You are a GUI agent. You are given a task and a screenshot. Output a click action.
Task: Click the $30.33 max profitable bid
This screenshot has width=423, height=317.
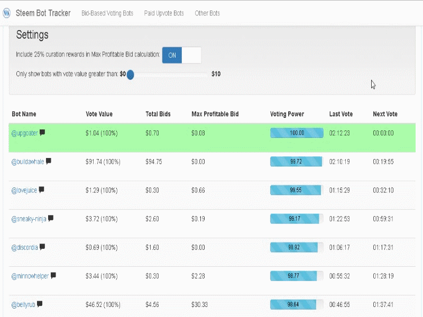[x=200, y=305]
